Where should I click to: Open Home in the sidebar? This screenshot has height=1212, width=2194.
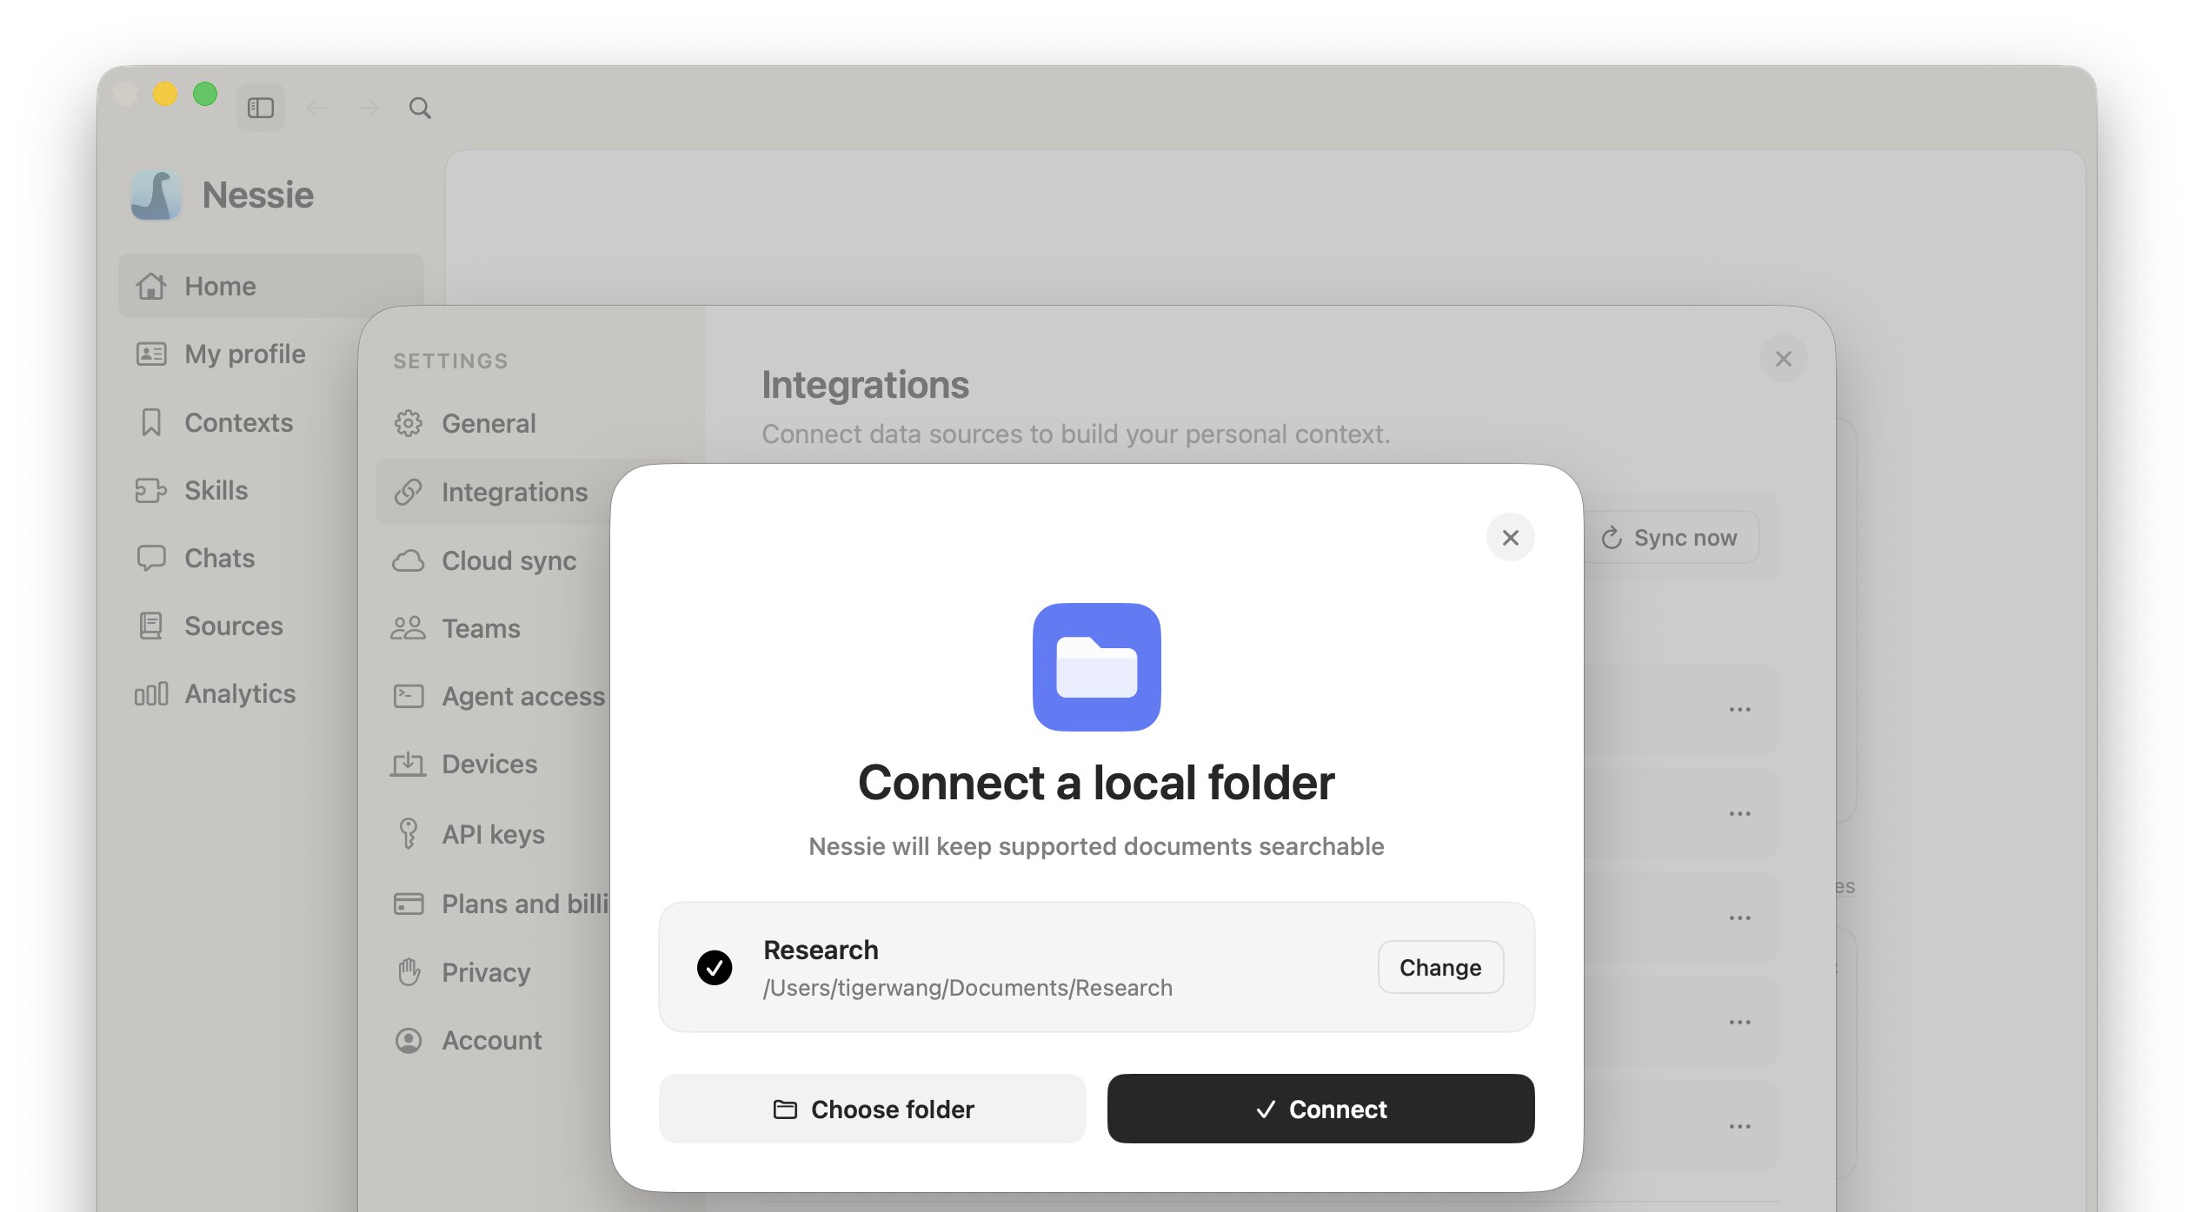coord(271,286)
